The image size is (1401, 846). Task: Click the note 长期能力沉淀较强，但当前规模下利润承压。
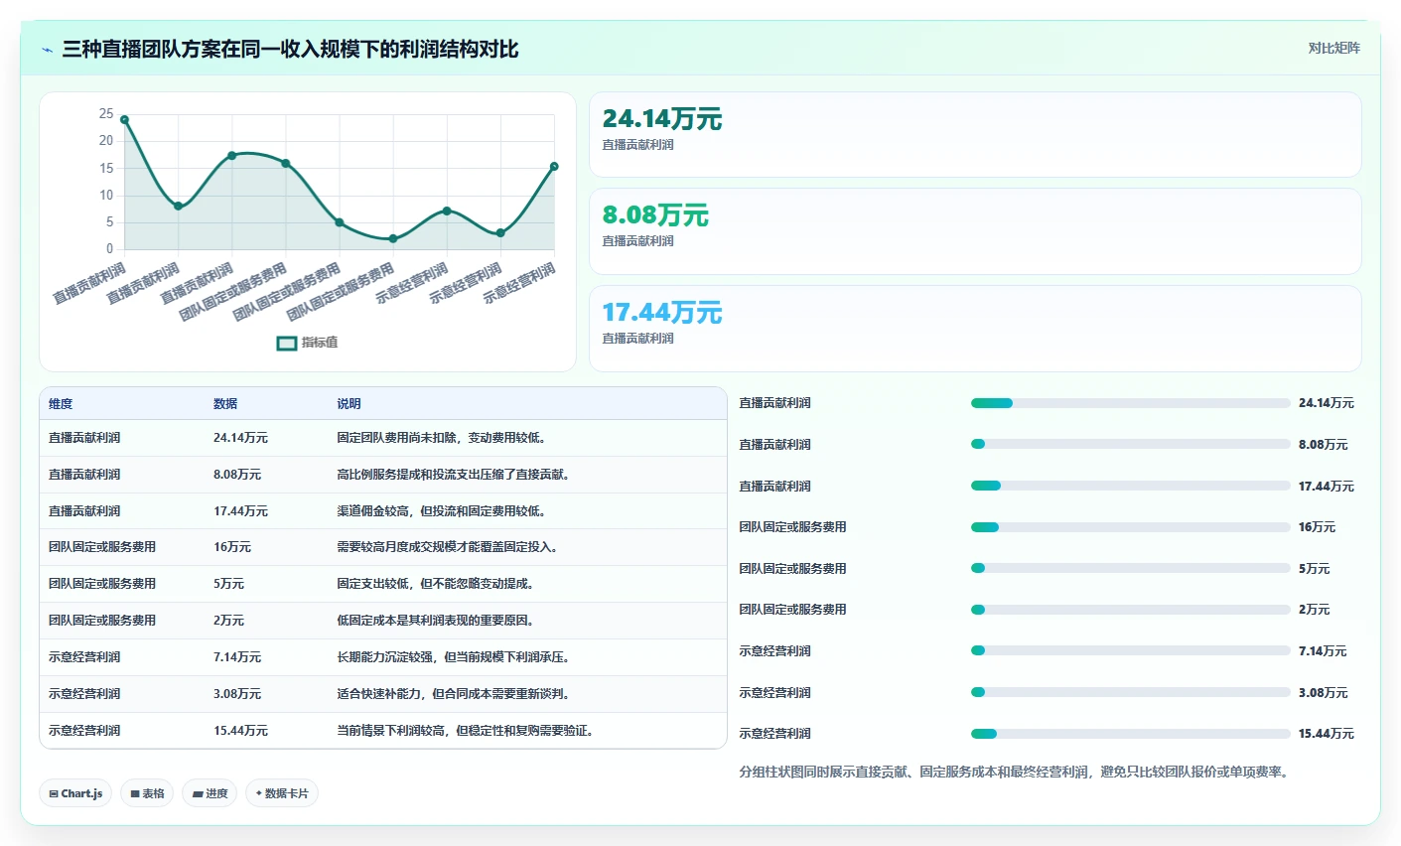[454, 657]
